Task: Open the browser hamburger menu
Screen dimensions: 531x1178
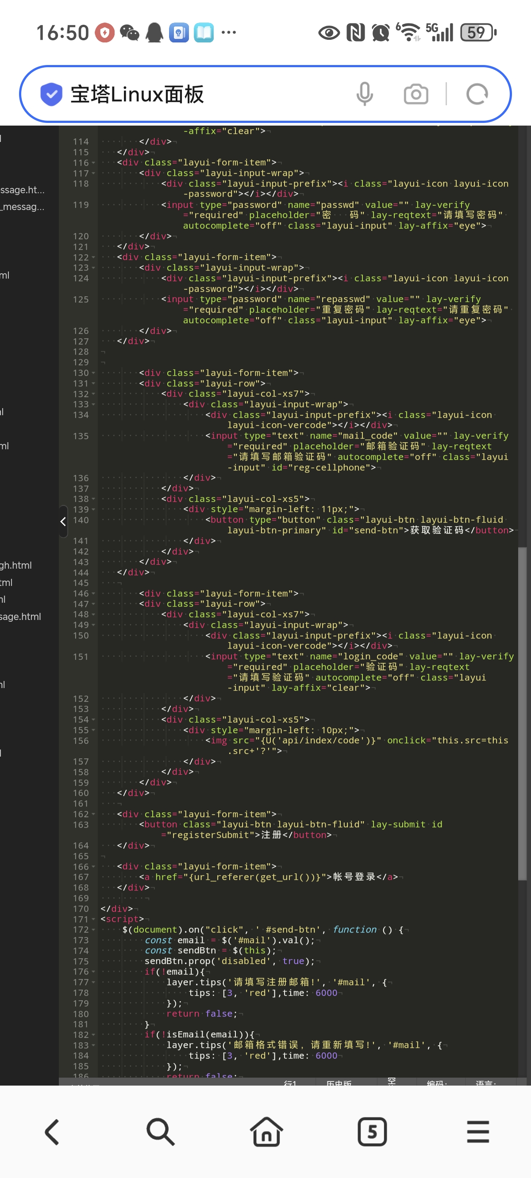Action: click(x=478, y=1132)
